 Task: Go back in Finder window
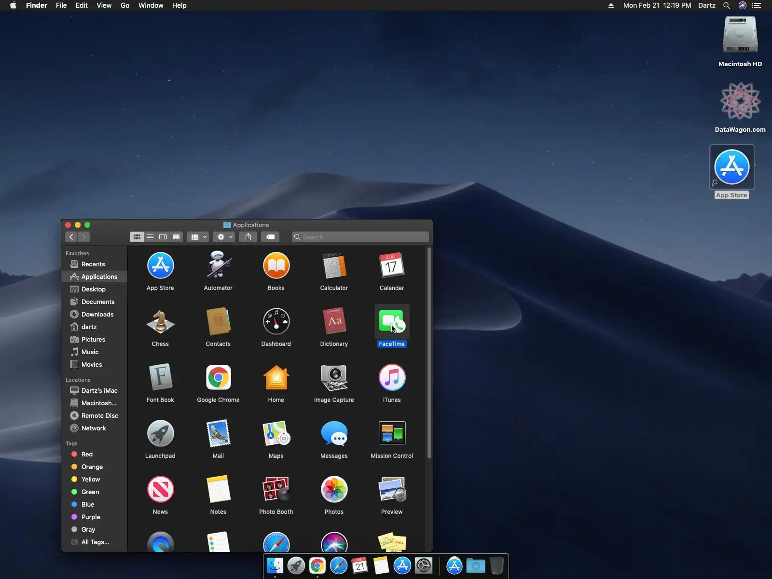(71, 237)
